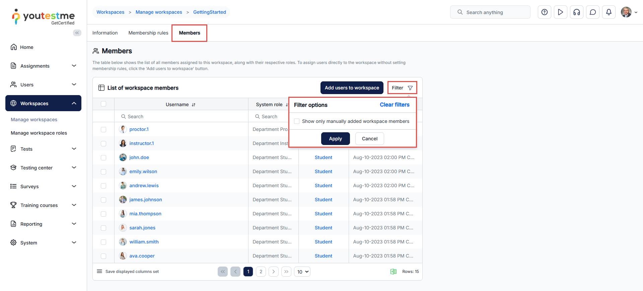Click the headset support icon
Viewport: 643px width, 291px height.
[576, 12]
